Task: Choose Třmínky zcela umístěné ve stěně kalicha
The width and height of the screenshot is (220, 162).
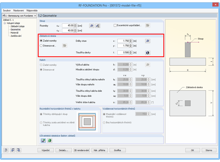Action: [41, 123]
